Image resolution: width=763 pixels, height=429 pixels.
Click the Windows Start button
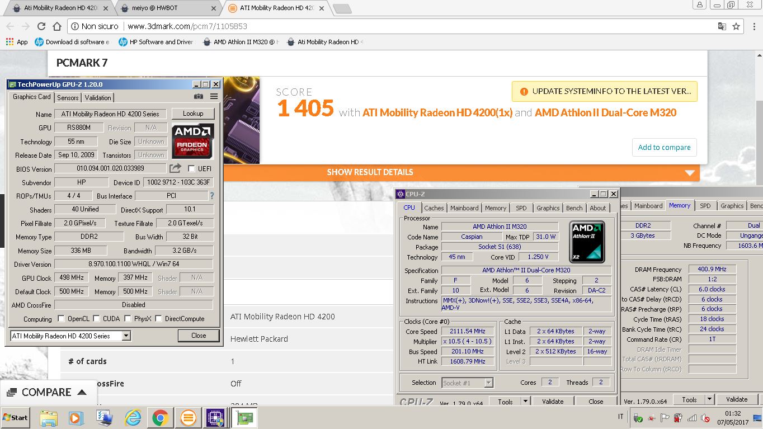15,417
